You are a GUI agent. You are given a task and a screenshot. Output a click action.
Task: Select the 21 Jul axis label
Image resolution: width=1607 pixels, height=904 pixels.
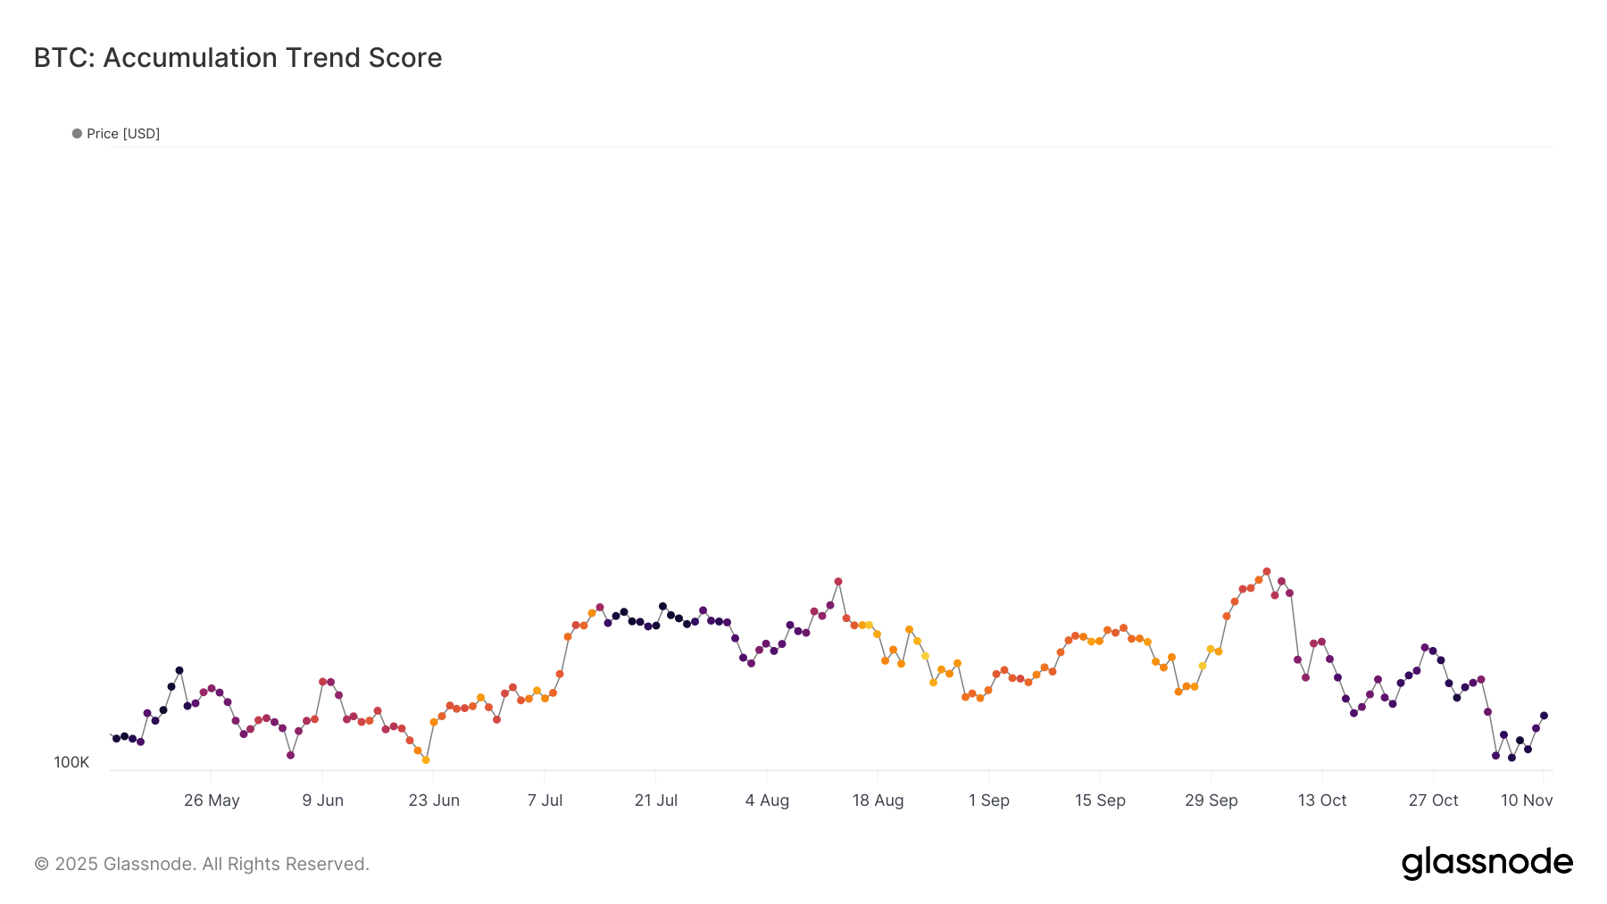click(x=656, y=800)
